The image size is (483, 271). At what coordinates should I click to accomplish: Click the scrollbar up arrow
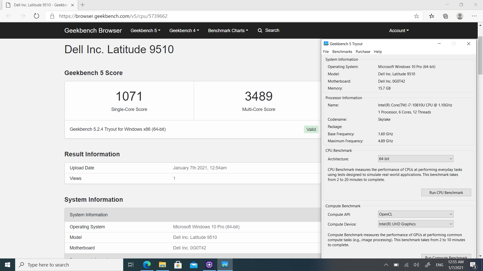tap(480, 25)
